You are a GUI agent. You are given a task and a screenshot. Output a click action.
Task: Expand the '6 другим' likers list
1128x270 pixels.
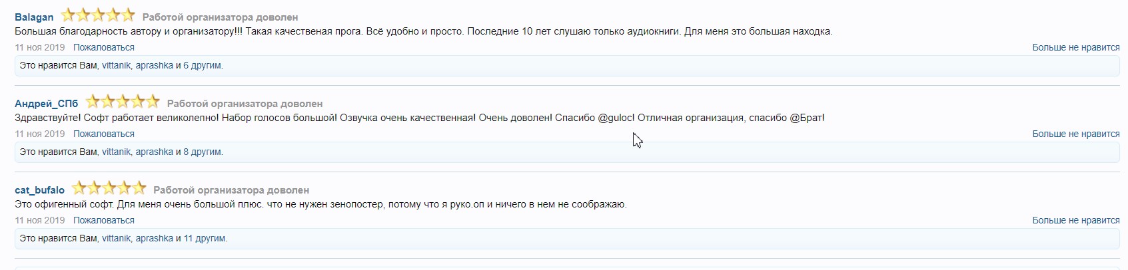(203, 66)
